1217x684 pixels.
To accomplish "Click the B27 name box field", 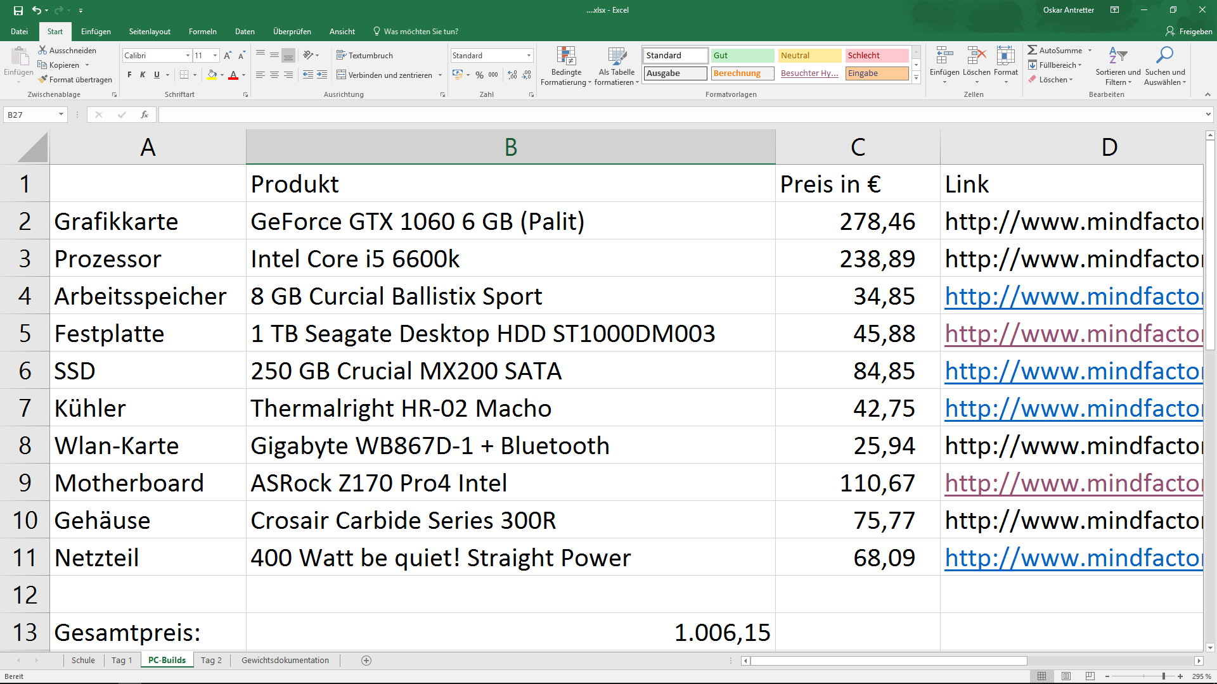I will (x=30, y=115).
